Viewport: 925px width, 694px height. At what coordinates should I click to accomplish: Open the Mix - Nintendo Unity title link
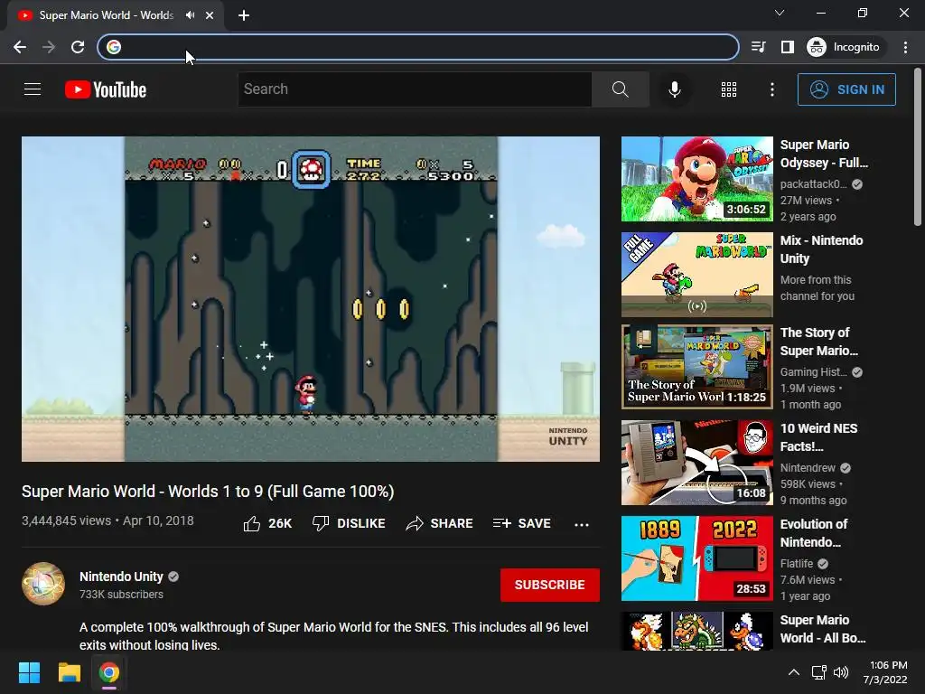[x=821, y=249]
